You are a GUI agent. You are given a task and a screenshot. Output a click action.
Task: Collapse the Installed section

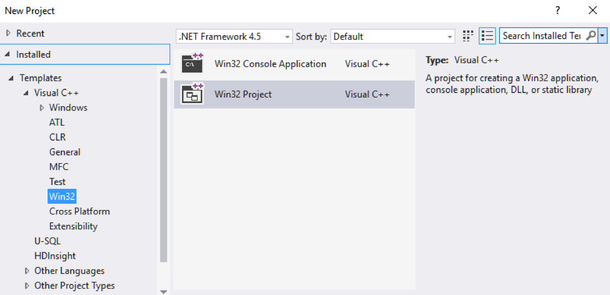(8, 54)
